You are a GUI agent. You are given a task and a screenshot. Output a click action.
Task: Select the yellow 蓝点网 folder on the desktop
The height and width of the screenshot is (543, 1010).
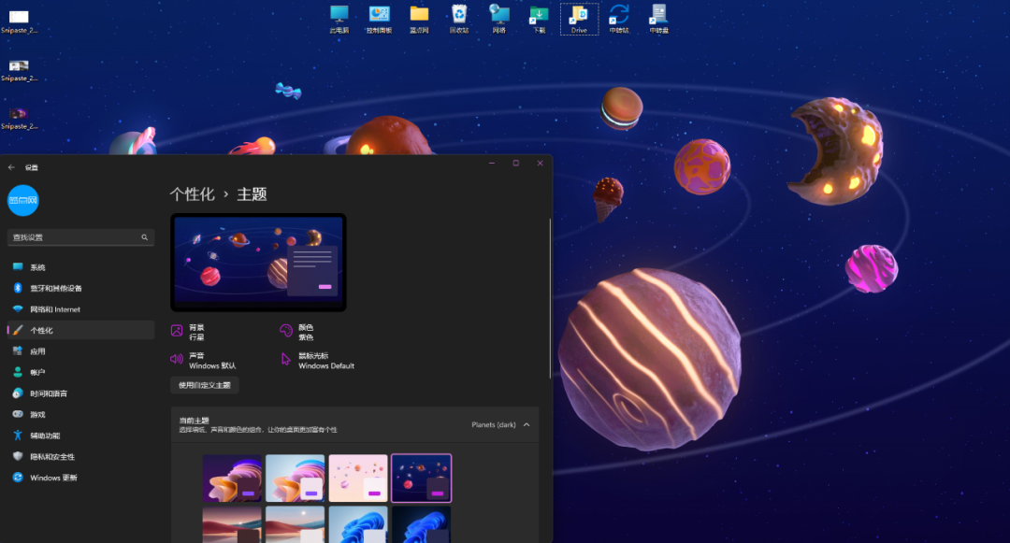coord(419,19)
